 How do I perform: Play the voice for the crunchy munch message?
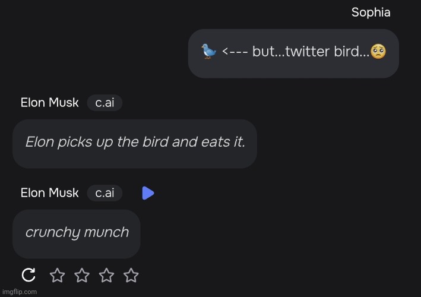pos(148,193)
